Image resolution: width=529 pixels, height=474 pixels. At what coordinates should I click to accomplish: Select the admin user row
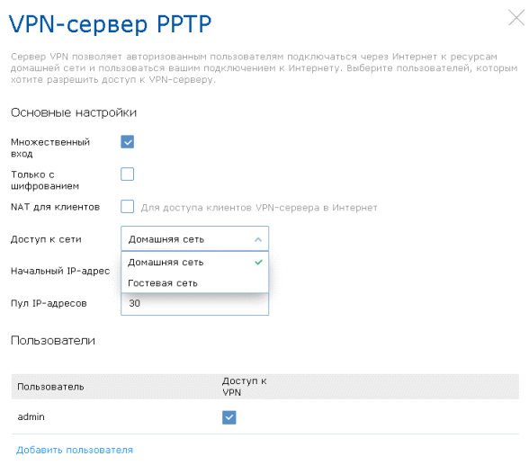click(x=264, y=417)
